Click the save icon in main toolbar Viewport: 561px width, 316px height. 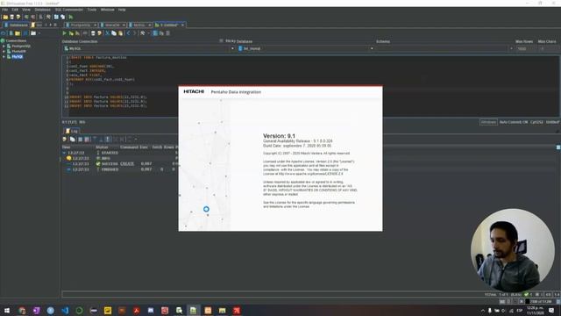pyautogui.click(x=11, y=17)
